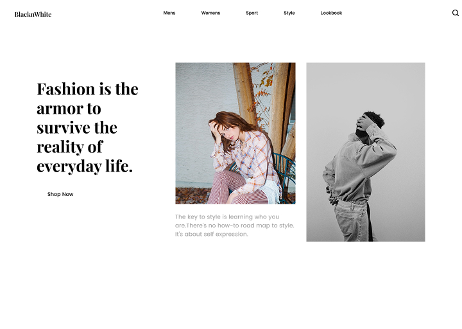462x329 pixels.
Task: Go to the Sport section
Action: click(252, 13)
